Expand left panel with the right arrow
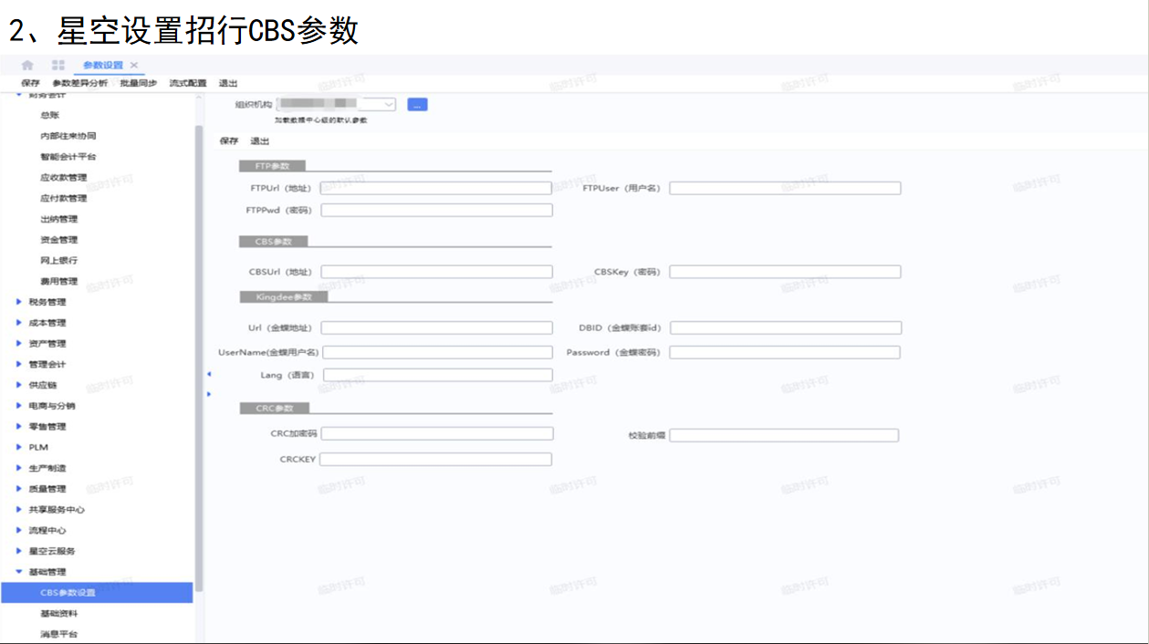Viewport: 1149px width, 644px height. [208, 394]
